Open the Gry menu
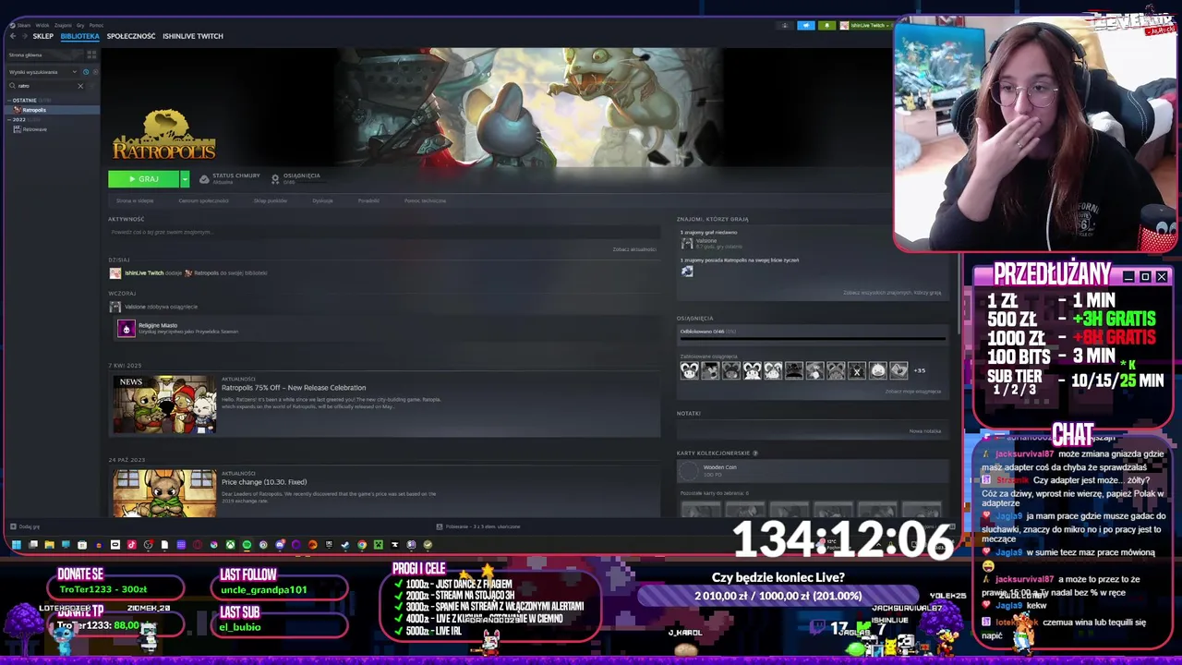 (80, 25)
